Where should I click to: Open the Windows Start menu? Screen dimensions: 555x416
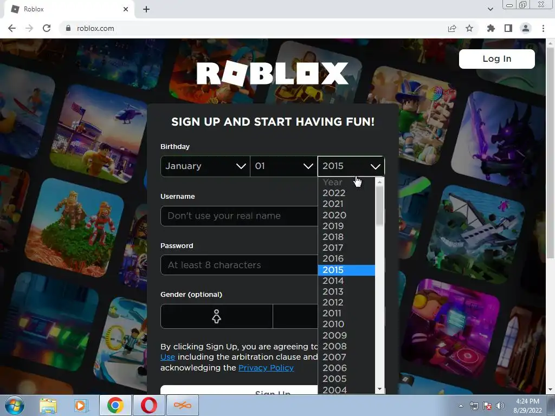click(14, 405)
